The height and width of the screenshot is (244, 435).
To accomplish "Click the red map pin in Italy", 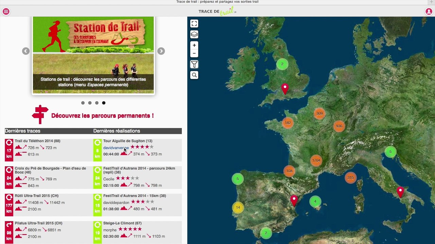I will click(400, 192).
